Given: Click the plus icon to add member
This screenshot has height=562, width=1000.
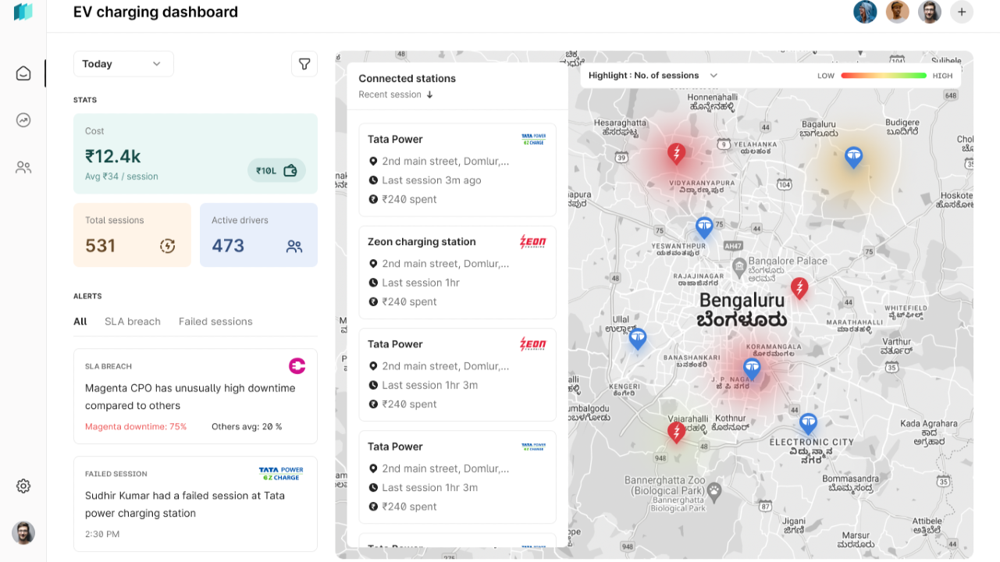Looking at the screenshot, I should 962,12.
